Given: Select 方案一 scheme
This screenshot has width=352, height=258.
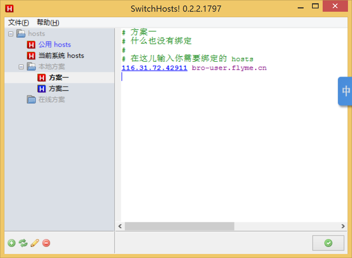Looking at the screenshot, I should 59,78.
